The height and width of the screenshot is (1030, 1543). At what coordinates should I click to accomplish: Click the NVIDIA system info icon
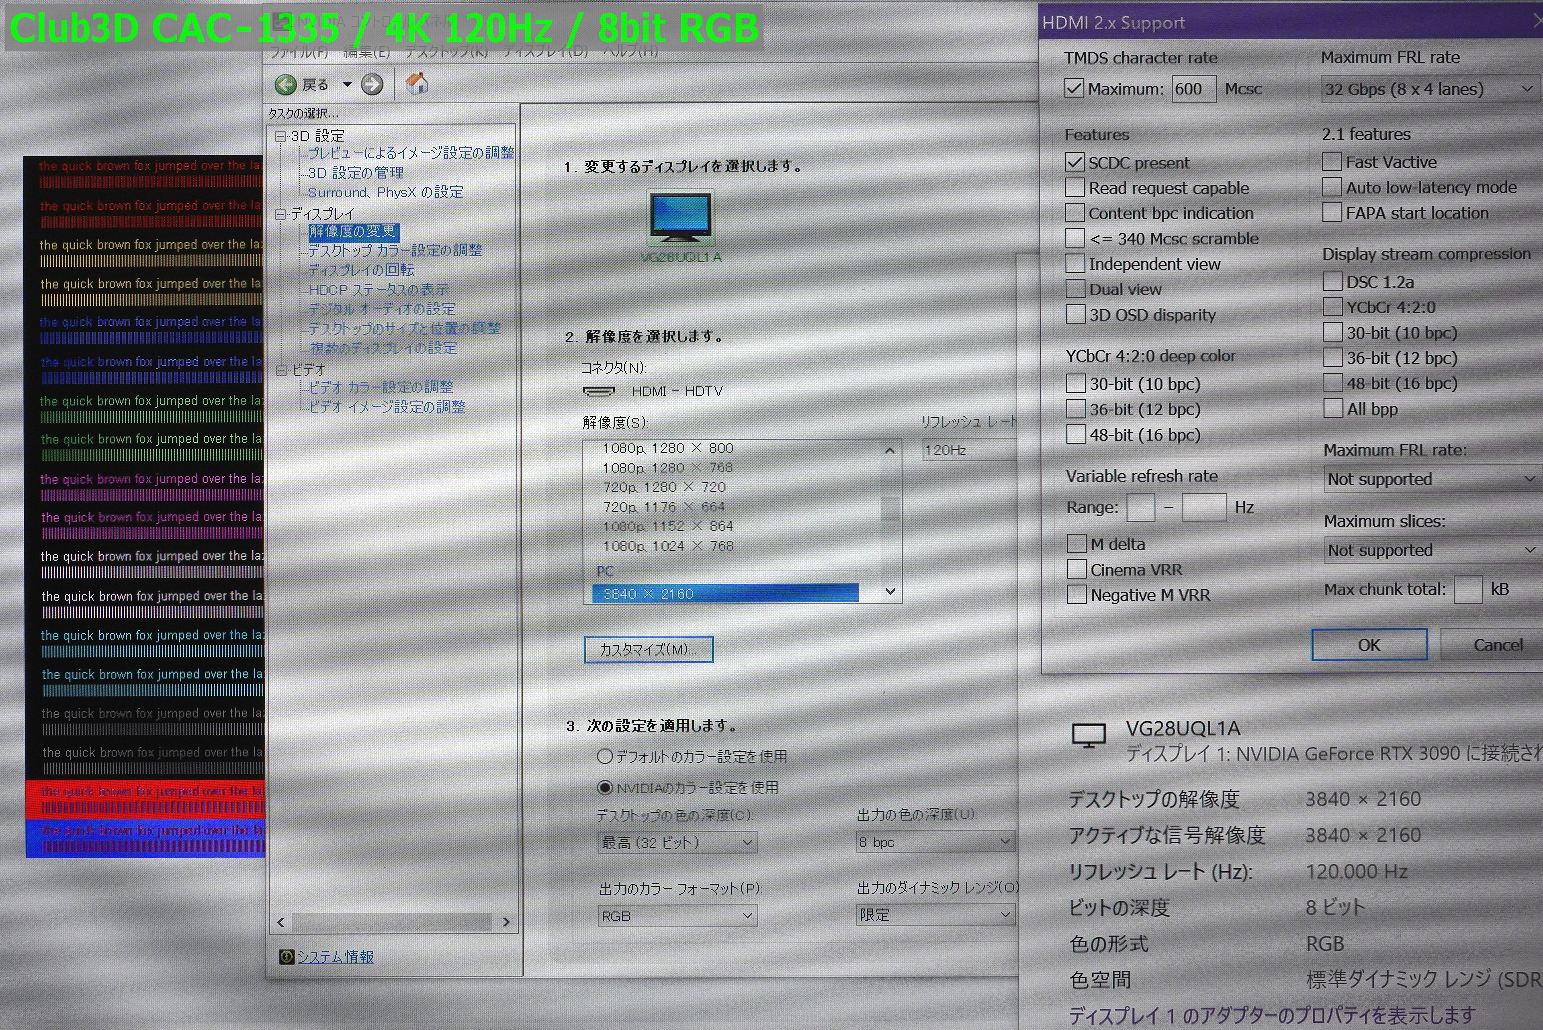click(x=286, y=956)
